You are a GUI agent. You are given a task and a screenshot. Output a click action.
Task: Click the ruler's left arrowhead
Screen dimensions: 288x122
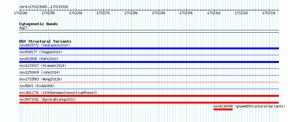[x=20, y=10]
